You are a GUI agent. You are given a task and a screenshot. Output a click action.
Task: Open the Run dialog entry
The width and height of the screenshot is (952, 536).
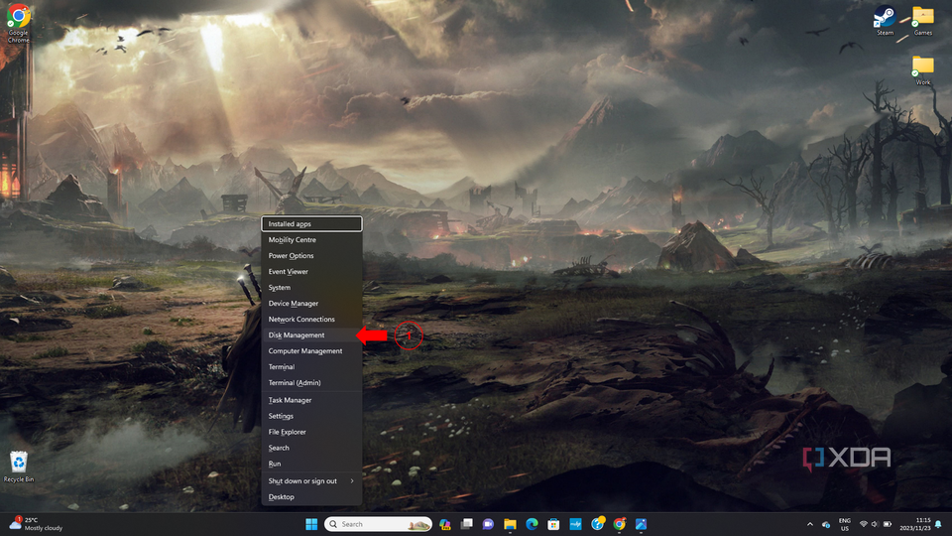point(311,464)
